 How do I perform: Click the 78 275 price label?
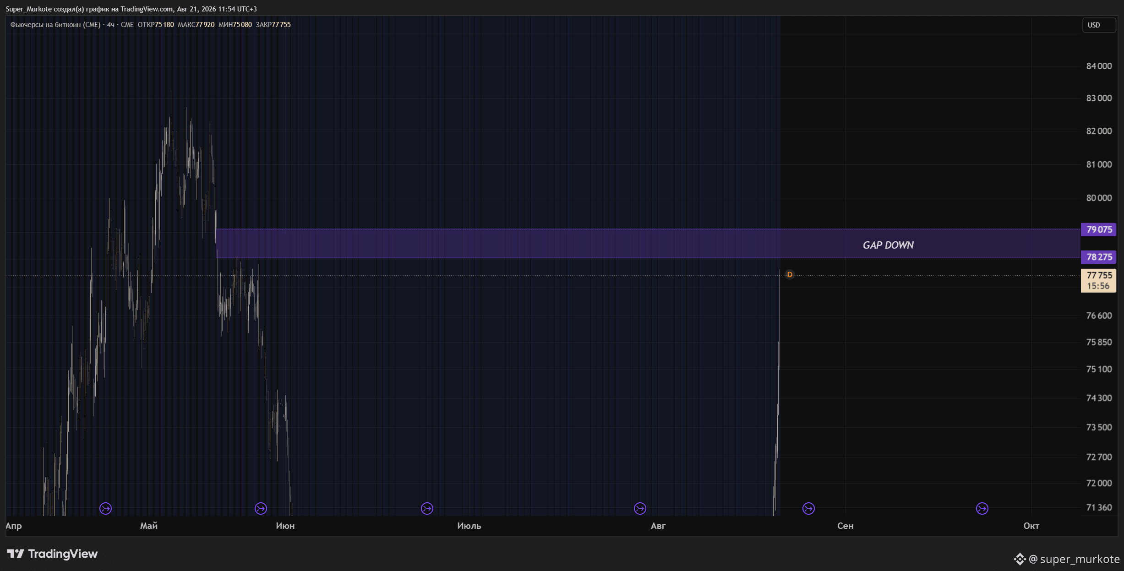pyautogui.click(x=1098, y=257)
